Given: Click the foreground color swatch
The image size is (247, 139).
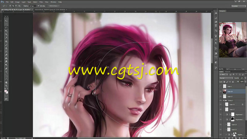Looking at the screenshot, I should tap(6, 91).
